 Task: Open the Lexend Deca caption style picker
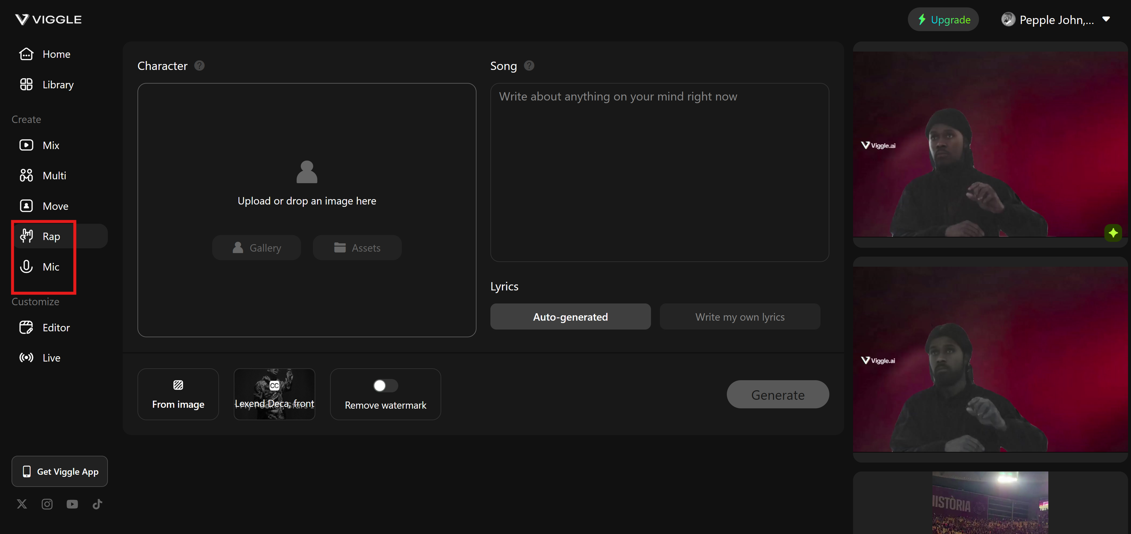pos(274,394)
